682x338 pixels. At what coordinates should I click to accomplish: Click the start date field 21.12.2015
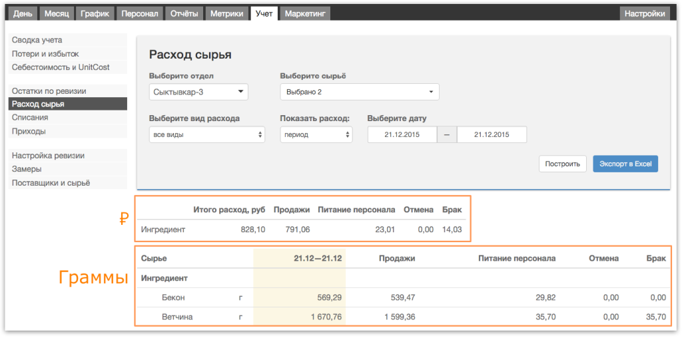pos(402,134)
